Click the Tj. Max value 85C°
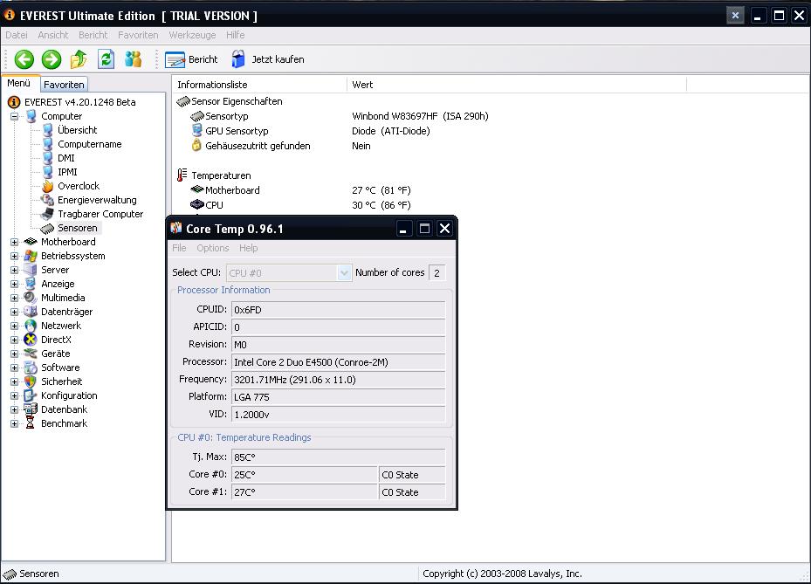 338,457
